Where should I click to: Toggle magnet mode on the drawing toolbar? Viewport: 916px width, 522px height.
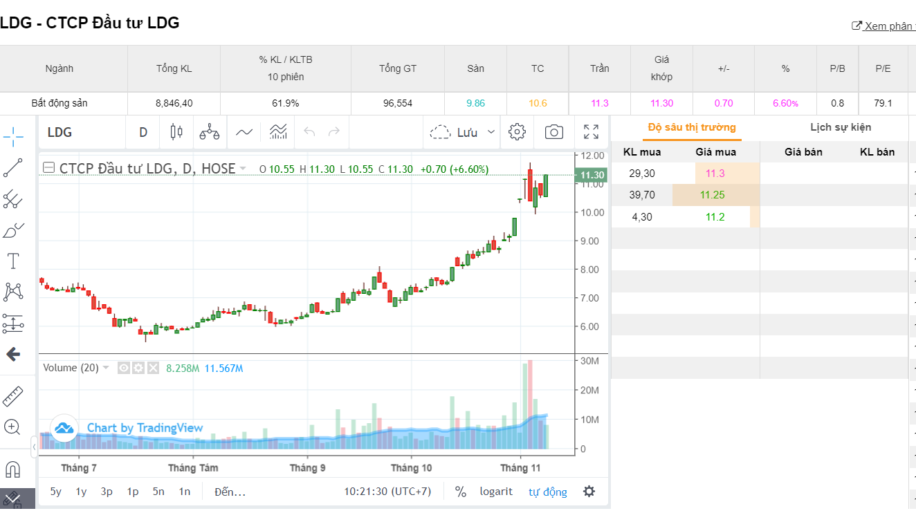click(12, 470)
